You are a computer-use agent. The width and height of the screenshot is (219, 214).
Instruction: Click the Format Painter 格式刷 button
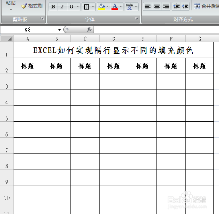[32, 6]
